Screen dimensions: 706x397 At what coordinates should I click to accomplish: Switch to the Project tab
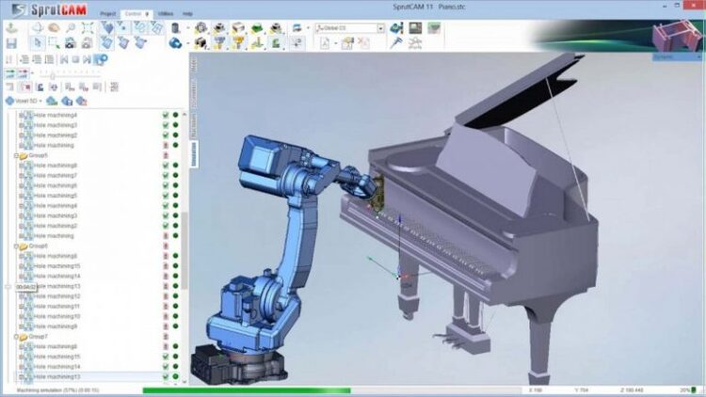pyautogui.click(x=108, y=14)
